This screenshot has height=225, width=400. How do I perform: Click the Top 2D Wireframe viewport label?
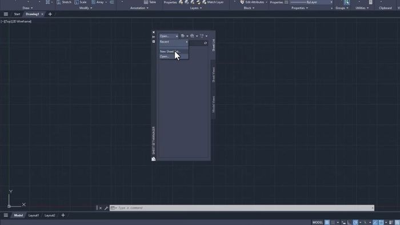pyautogui.click(x=16, y=21)
